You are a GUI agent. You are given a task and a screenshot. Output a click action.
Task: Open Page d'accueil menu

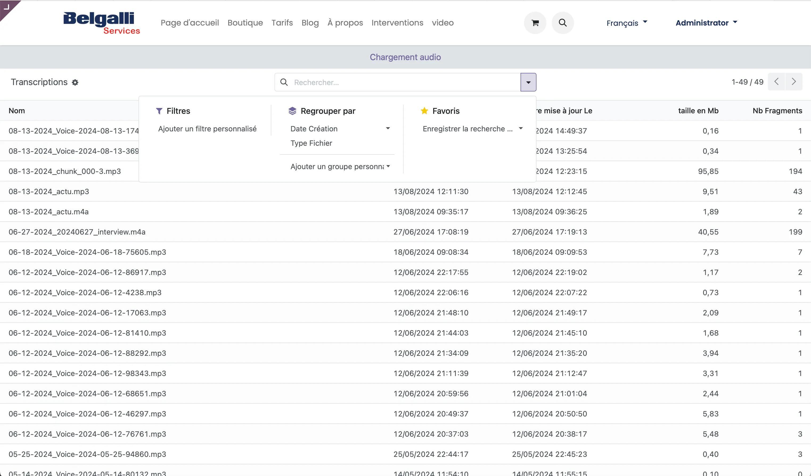tap(190, 23)
